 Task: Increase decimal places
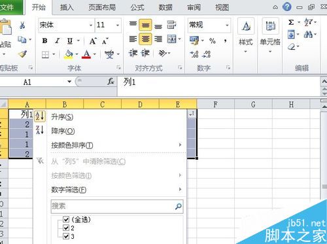coord(194,54)
